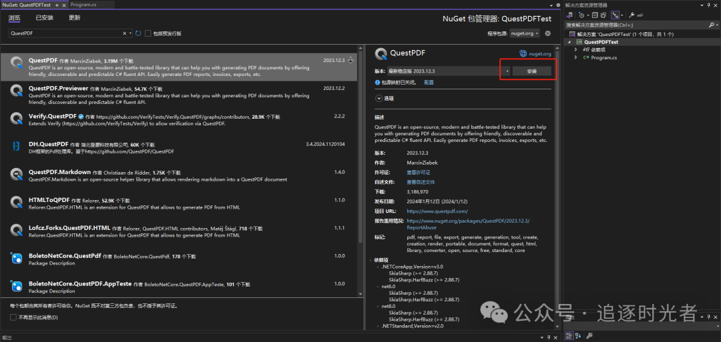Open the 程序包源 nuget.org dropdown
The height and width of the screenshot is (342, 721).
[x=525, y=33]
